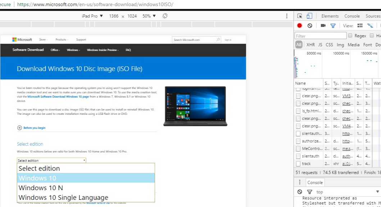Click the Windows laptop image
Screen dimensions: 381x207
click(x=195, y=106)
